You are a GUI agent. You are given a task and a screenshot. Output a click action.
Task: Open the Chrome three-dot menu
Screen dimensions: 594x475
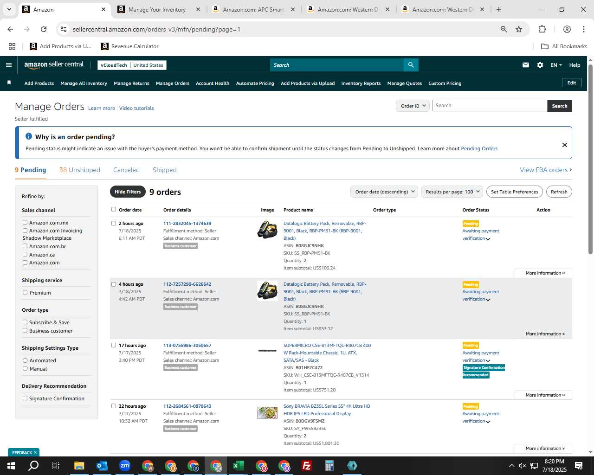(584, 29)
